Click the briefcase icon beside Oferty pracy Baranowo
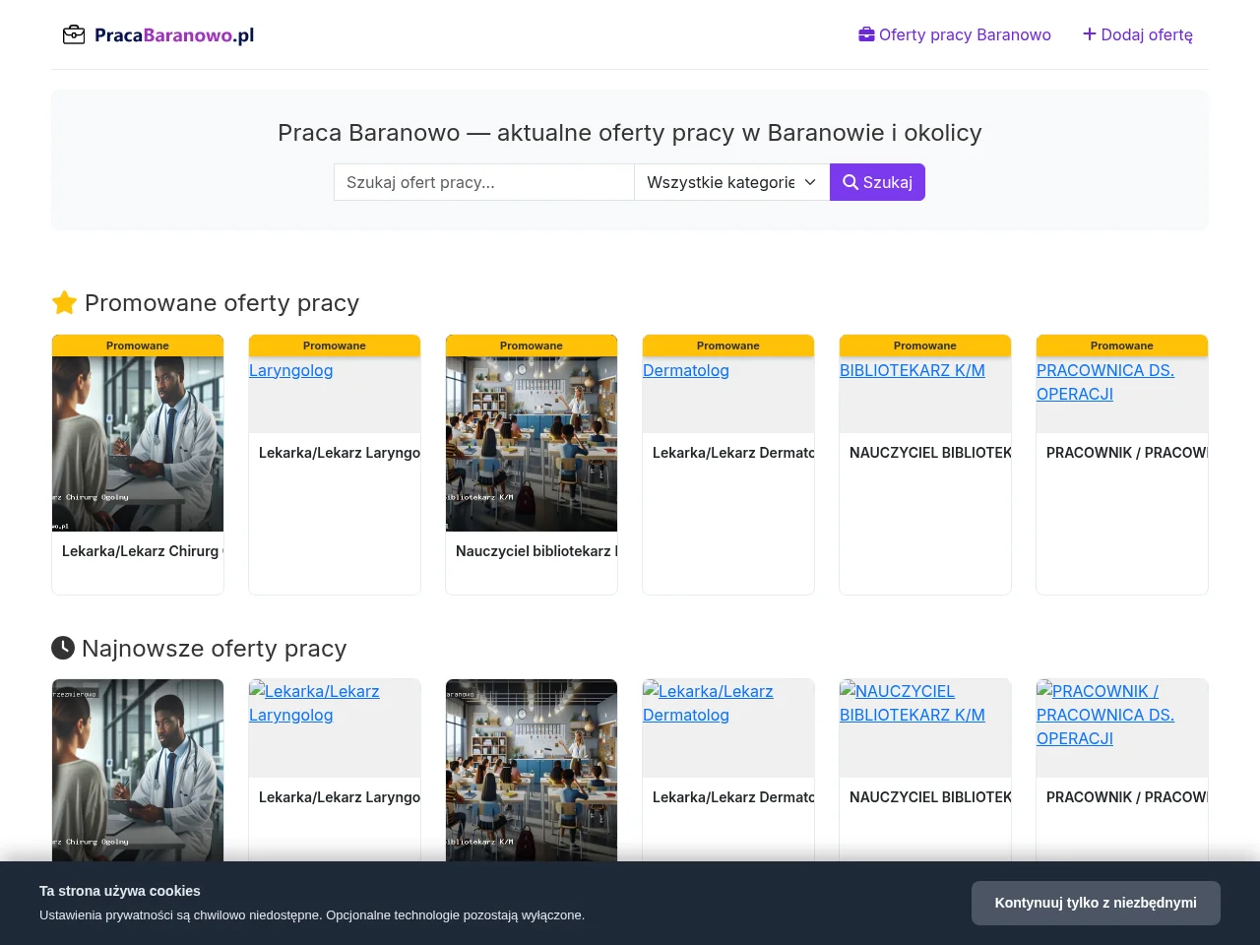 coord(866,34)
